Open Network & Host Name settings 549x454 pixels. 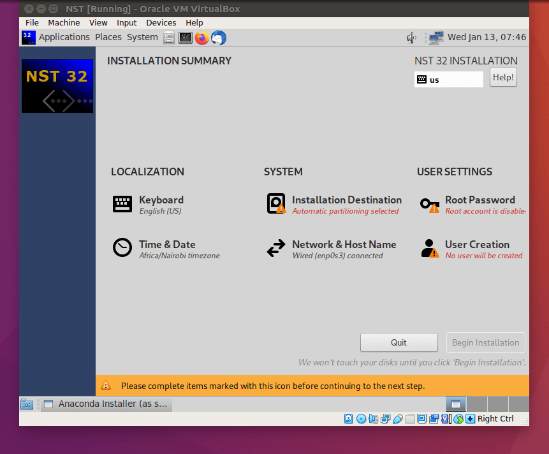332,249
